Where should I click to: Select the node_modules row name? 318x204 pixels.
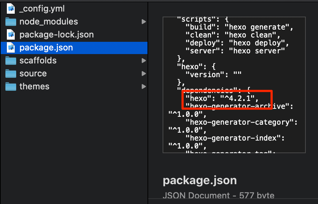tap(49, 22)
